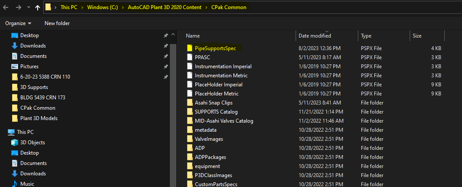462x187 pixels.
Task: Click the PipeSupportsSpec file icon
Action: (189, 48)
